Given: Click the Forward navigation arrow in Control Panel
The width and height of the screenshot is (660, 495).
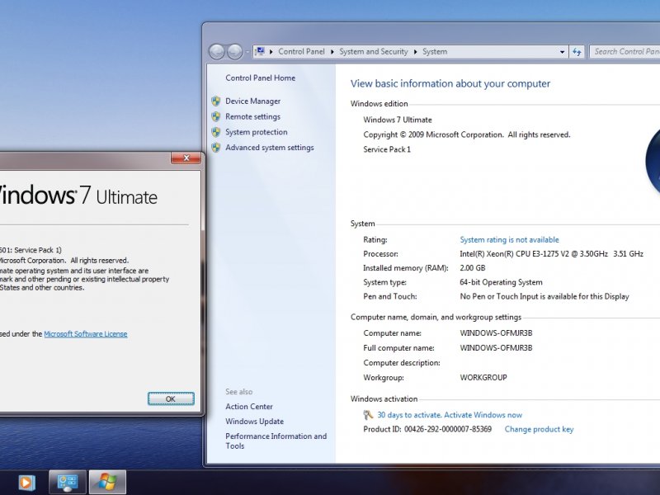Looking at the screenshot, I should pos(235,52).
